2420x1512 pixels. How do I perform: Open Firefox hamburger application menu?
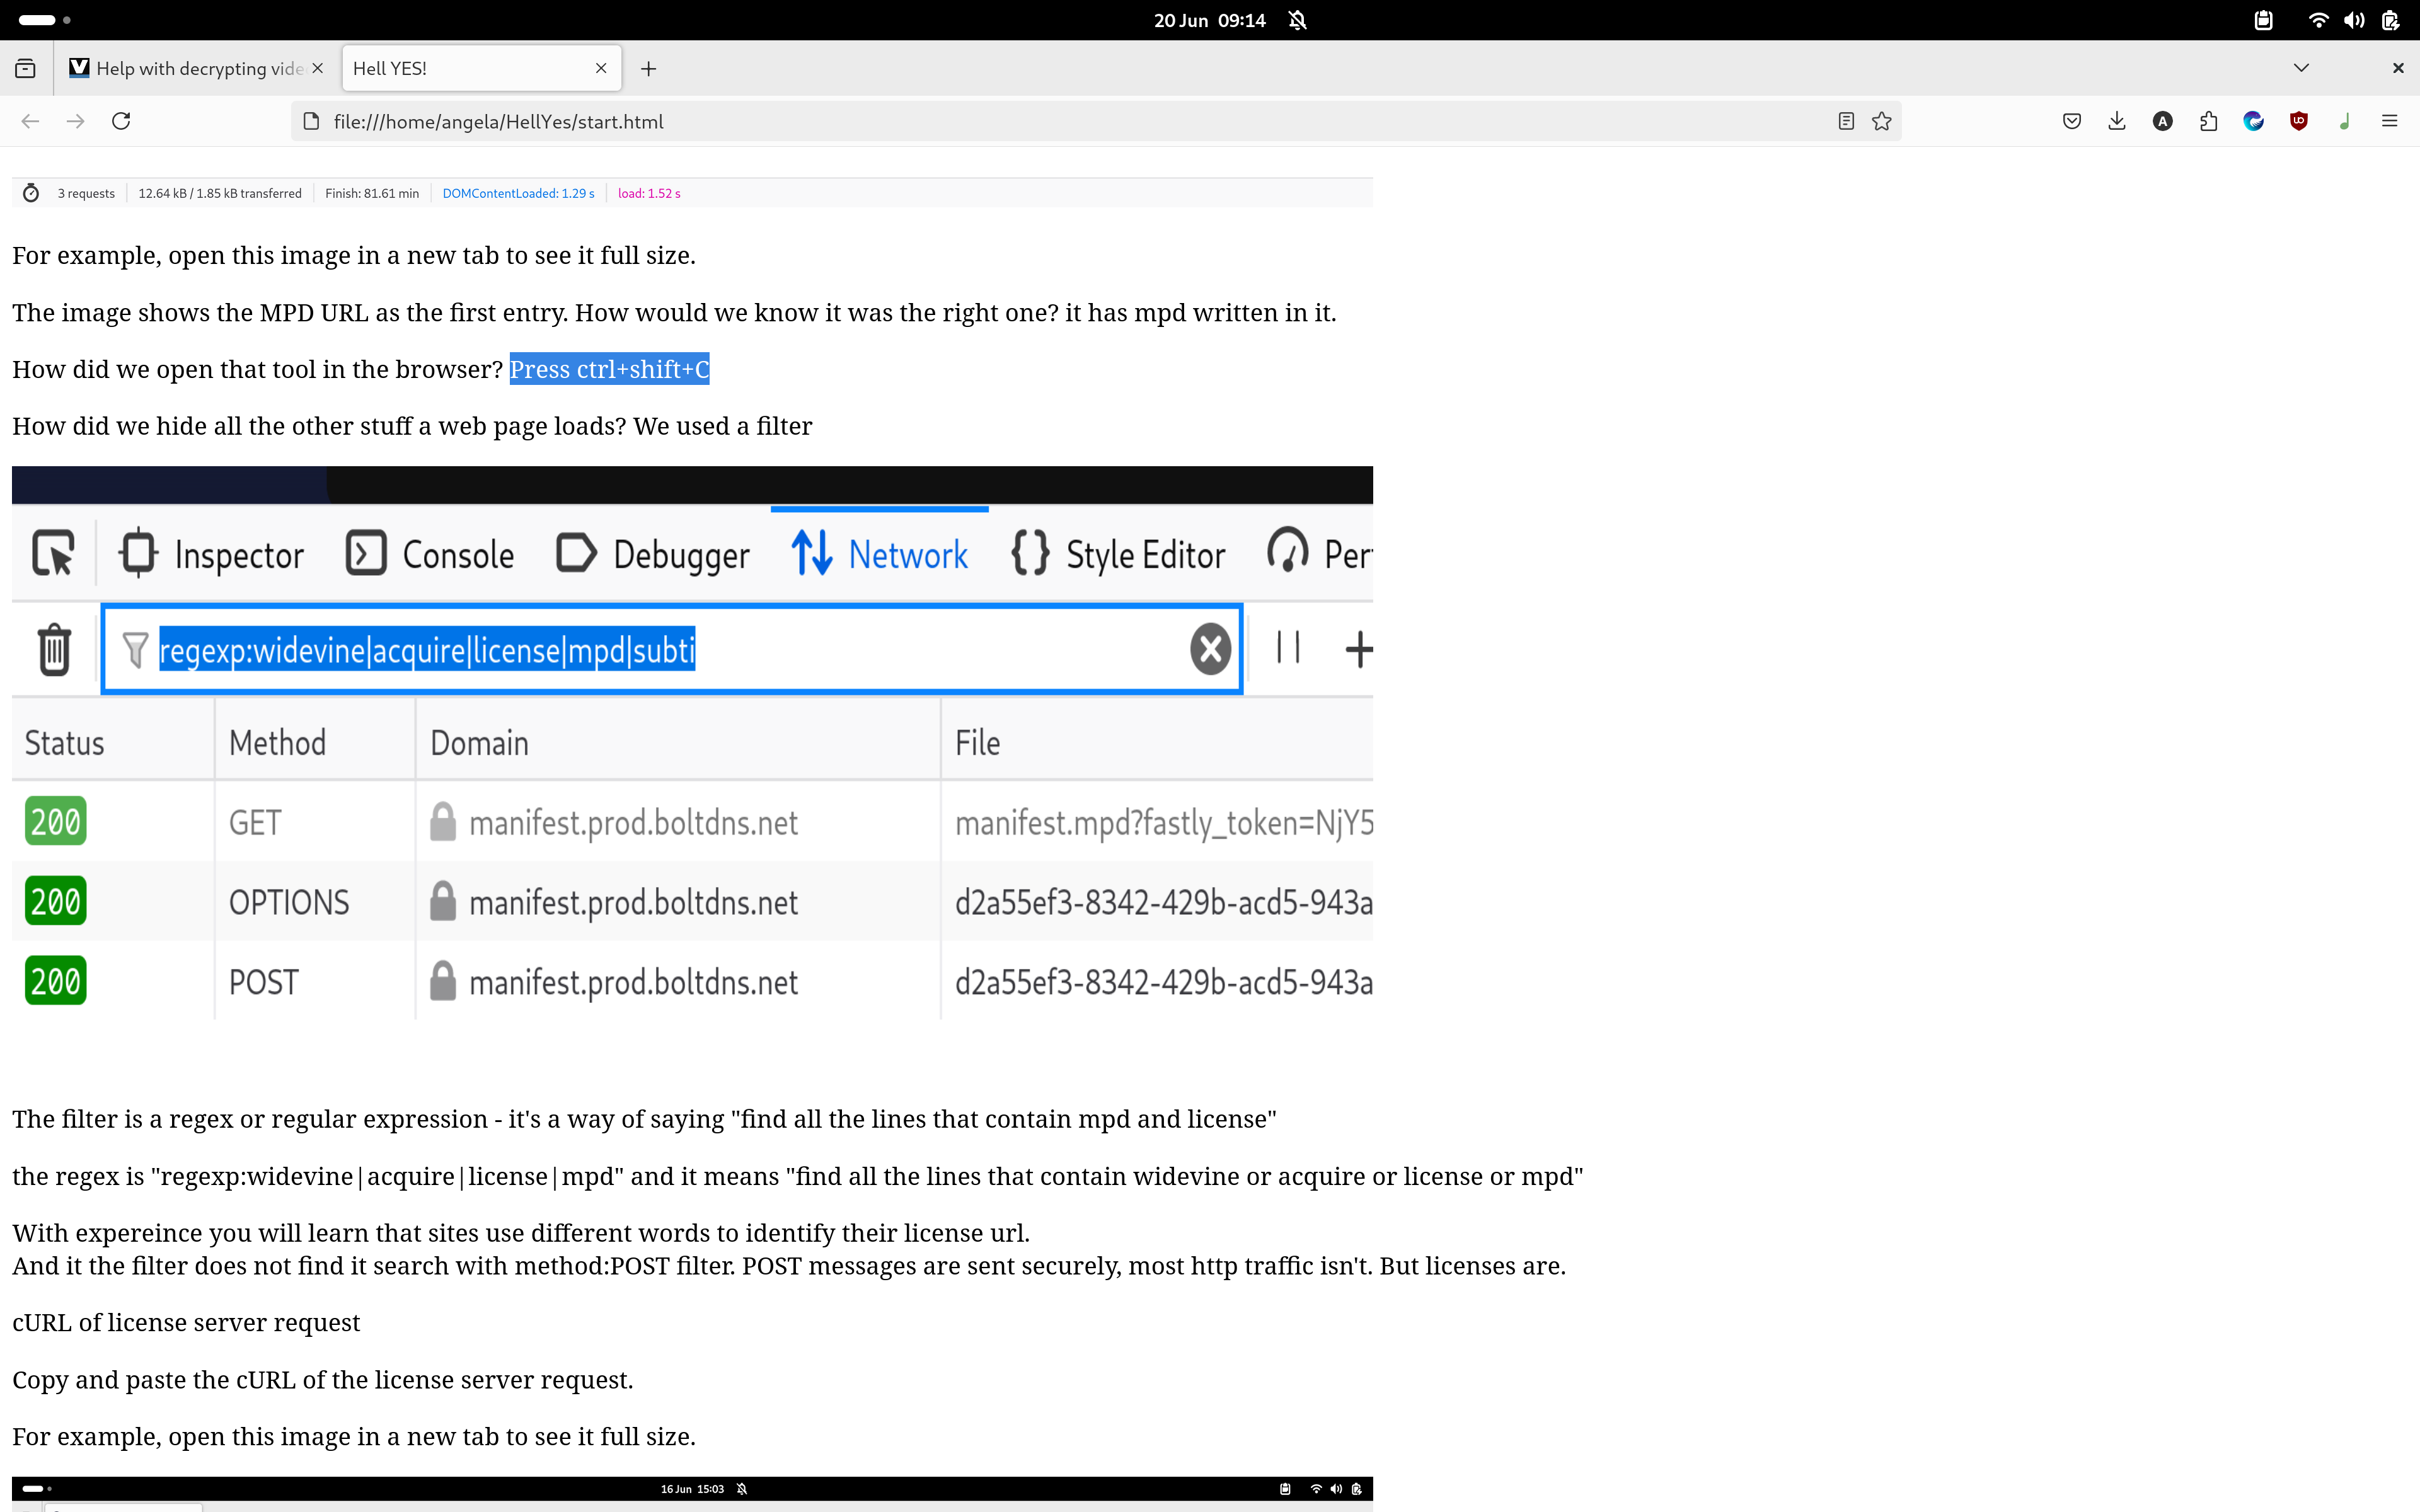[x=2390, y=121]
